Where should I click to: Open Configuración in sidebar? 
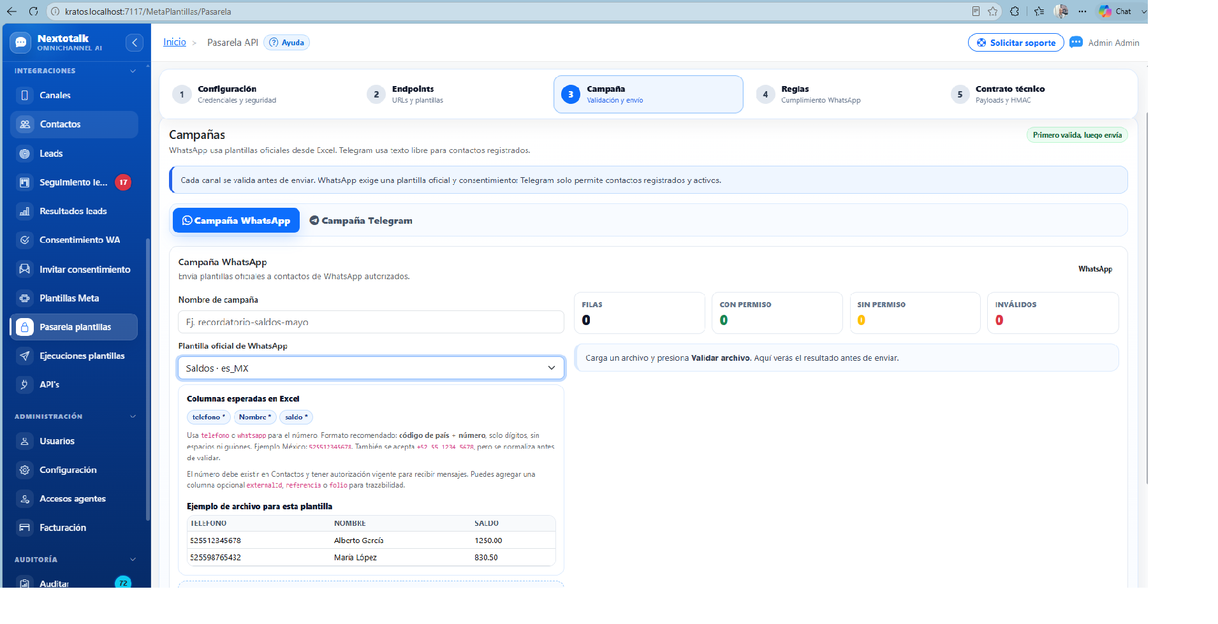(74, 470)
